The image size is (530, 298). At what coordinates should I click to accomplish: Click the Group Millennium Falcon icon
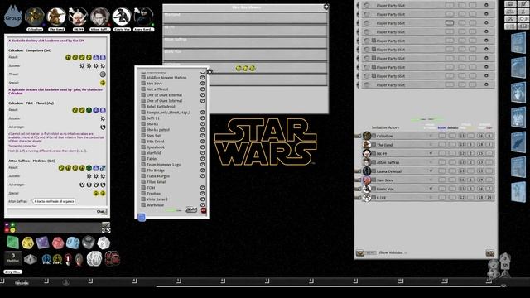click(x=13, y=17)
